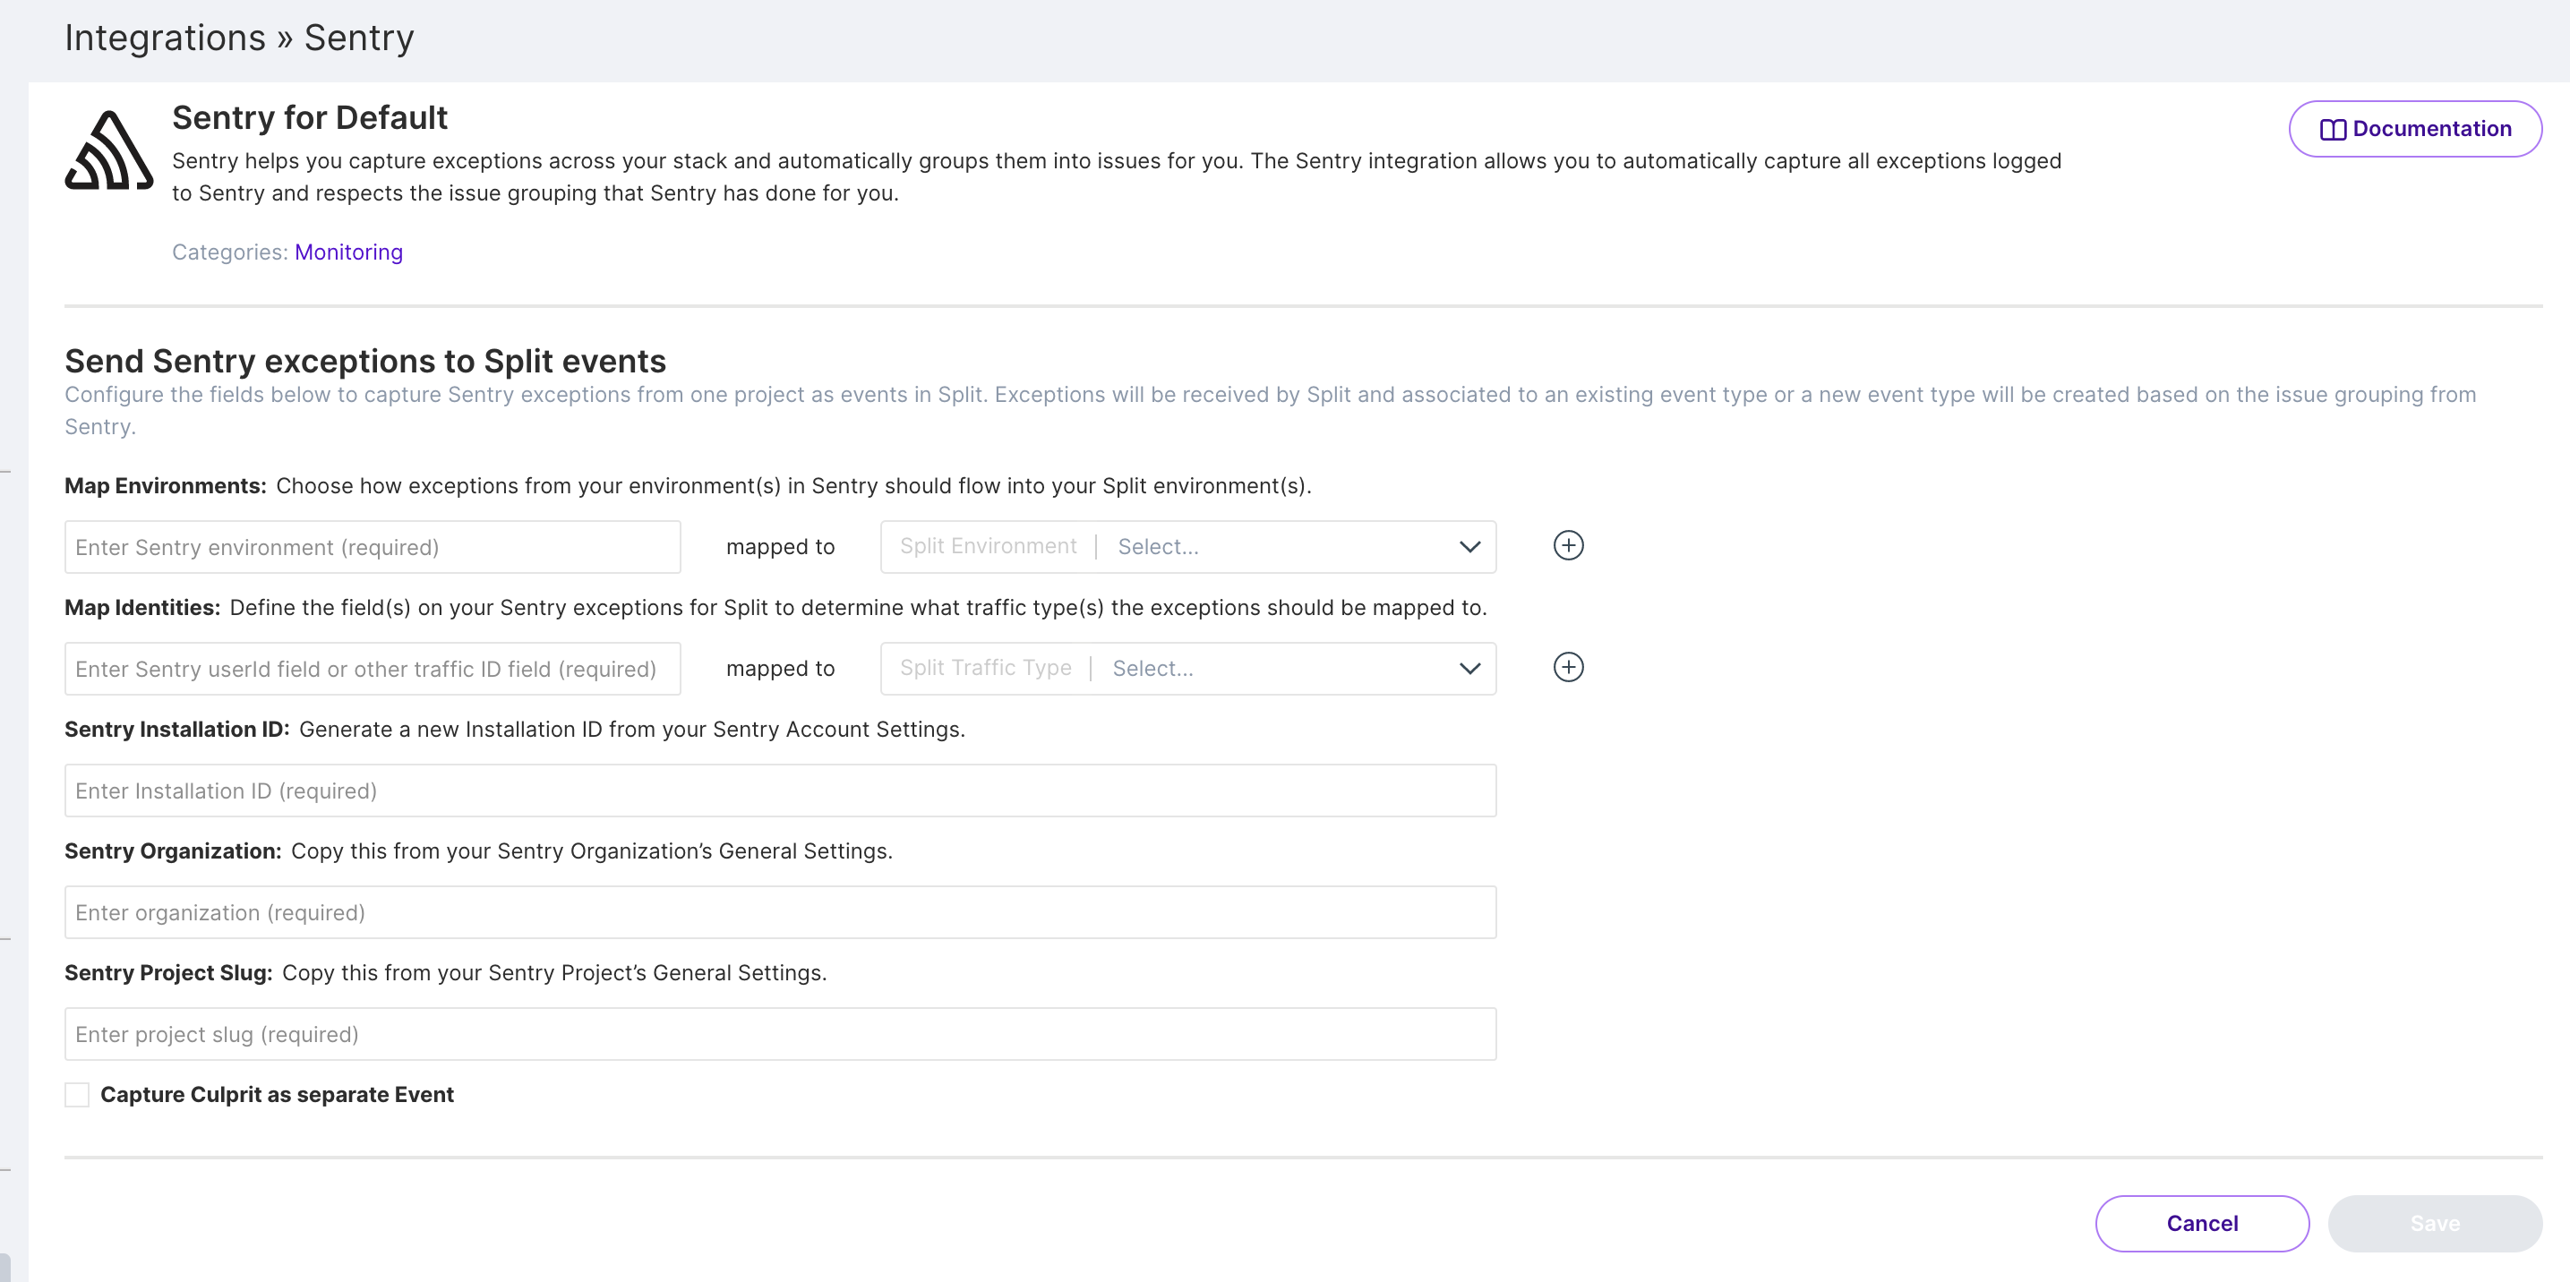2570x1282 pixels.
Task: Focus the organization input field
Action: 779,912
